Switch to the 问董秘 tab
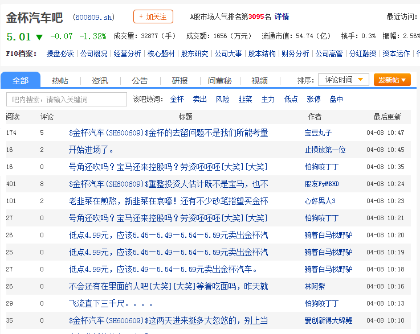 (x=219, y=80)
